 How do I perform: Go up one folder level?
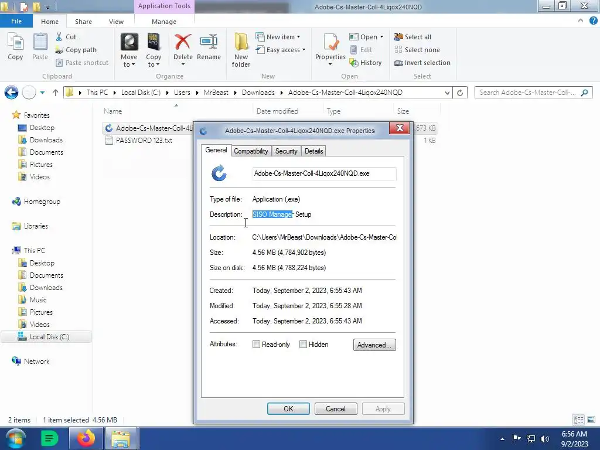[56, 93]
